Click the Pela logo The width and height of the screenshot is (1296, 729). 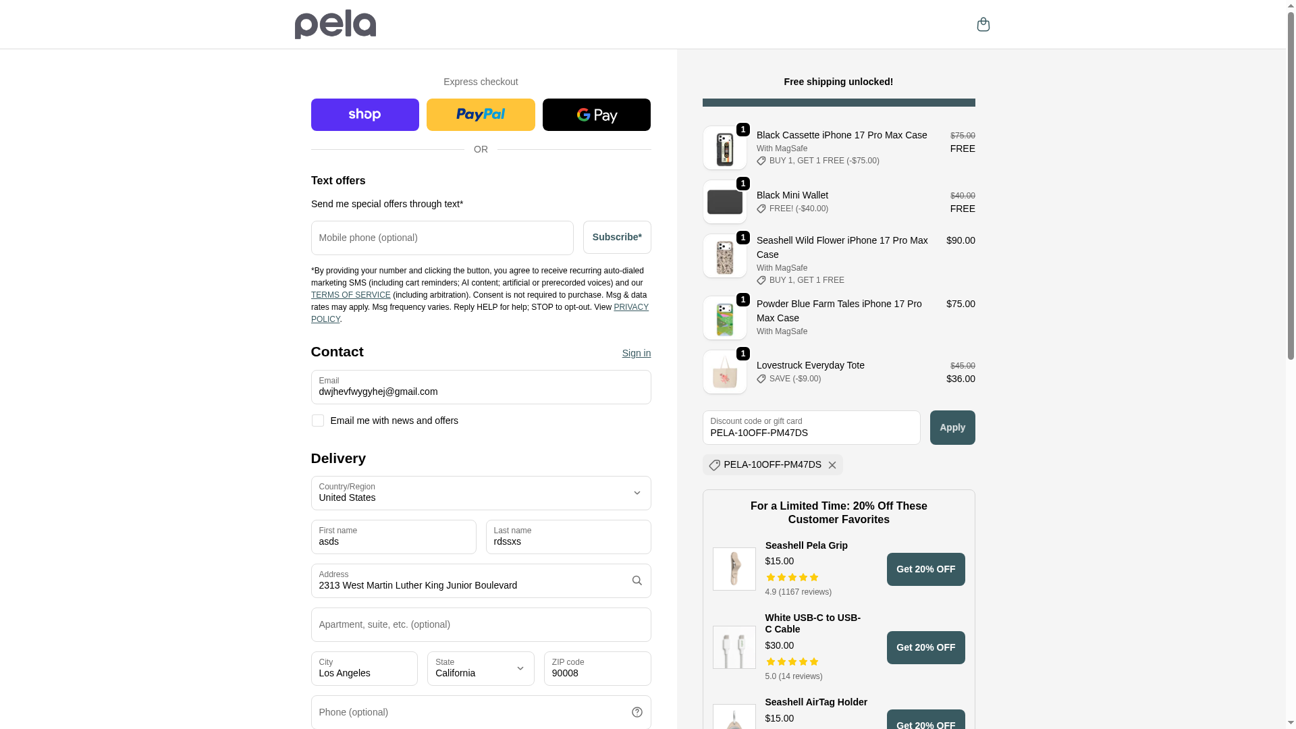(335, 24)
